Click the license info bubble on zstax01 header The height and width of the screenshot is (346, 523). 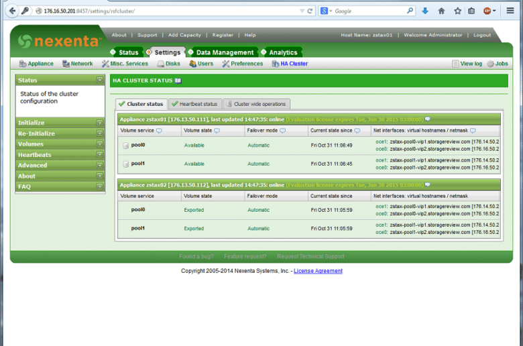428,119
